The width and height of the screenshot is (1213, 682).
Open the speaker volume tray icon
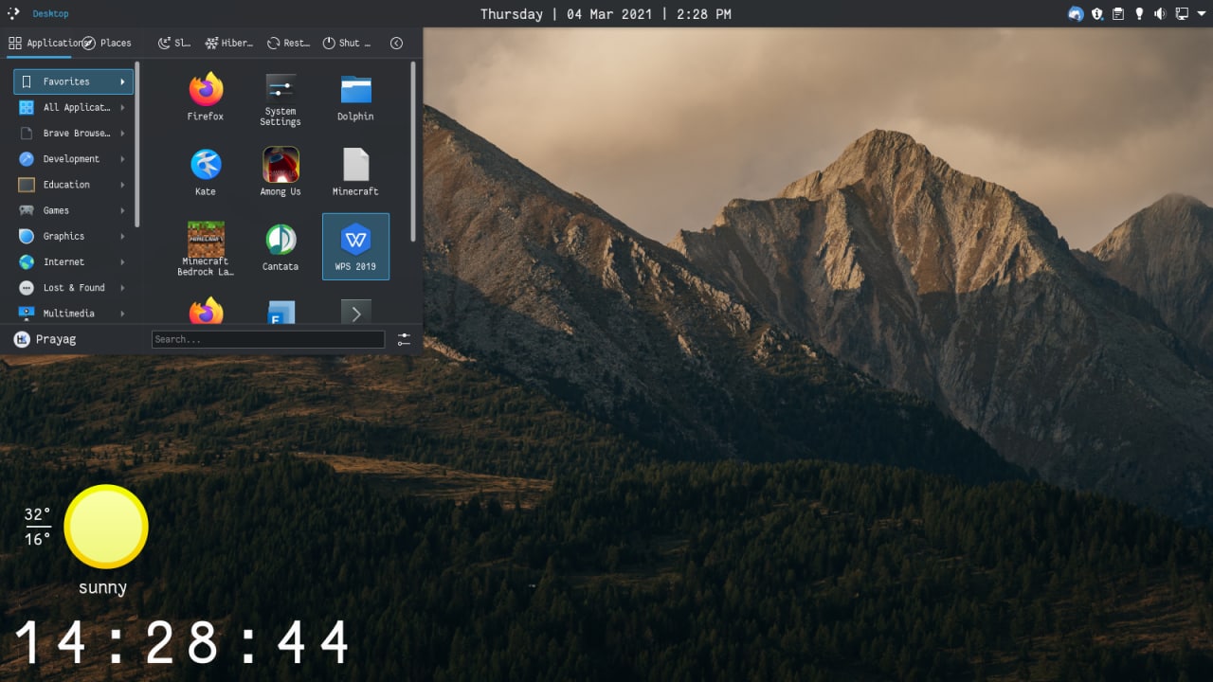1160,13
